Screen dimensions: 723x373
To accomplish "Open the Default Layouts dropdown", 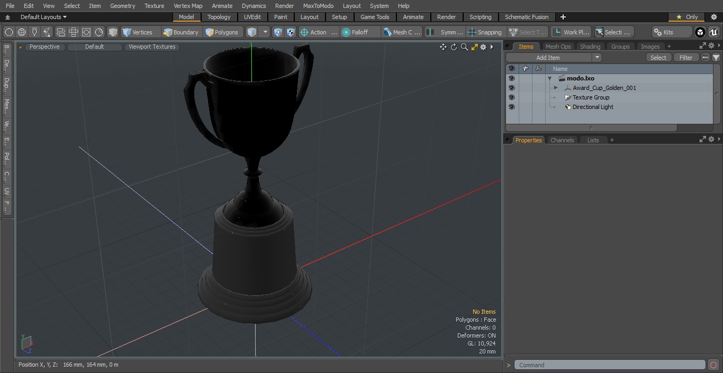I will click(43, 17).
